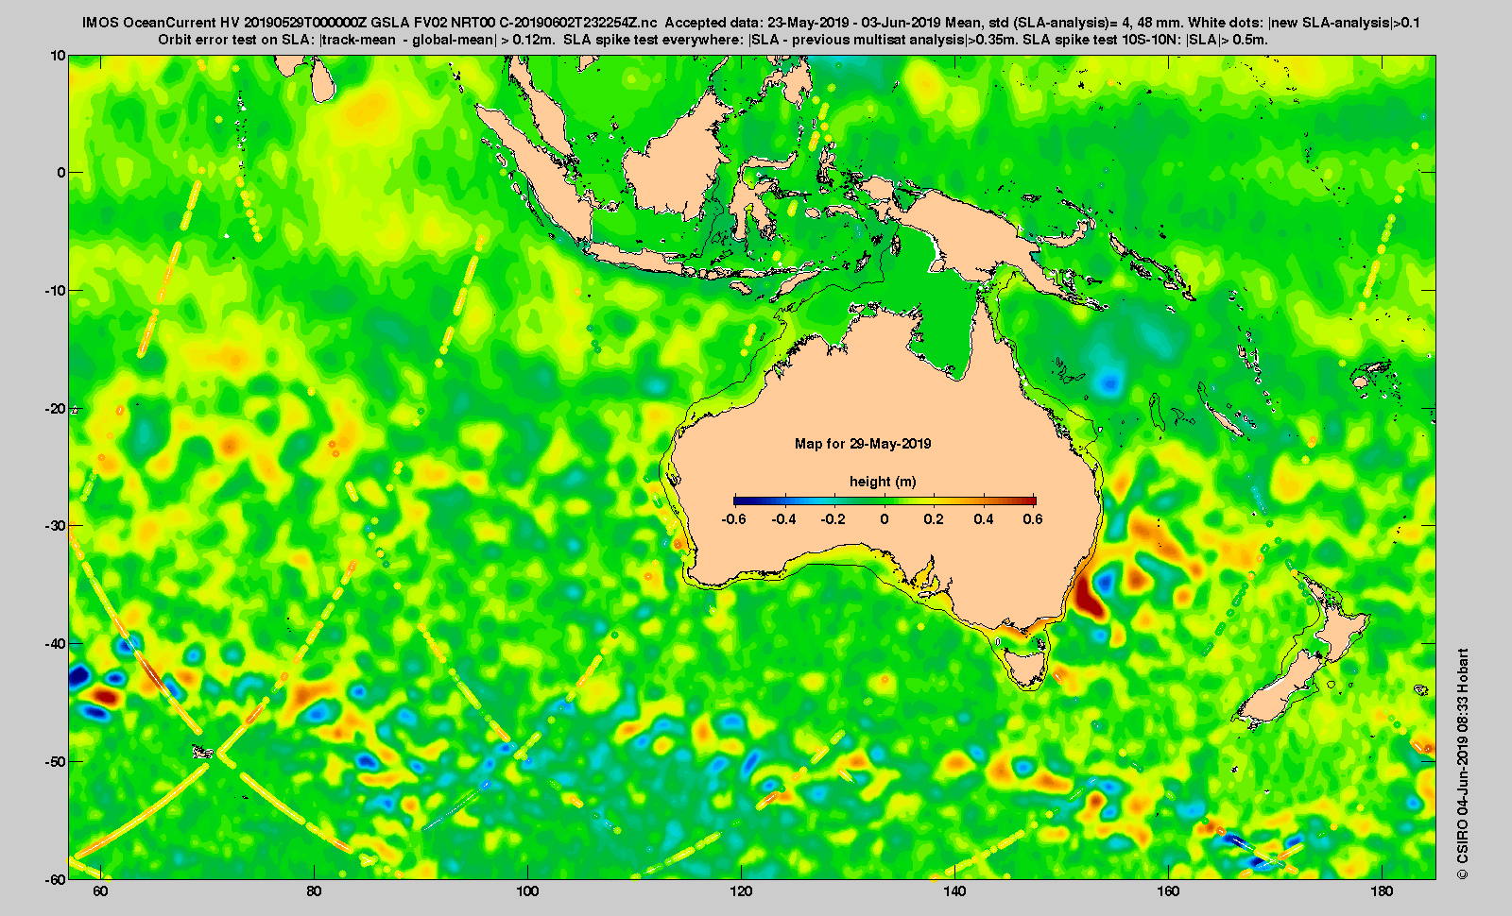Viewport: 1512px width, 916px height.
Task: Click the longitude 80 axis label
Action: (314, 891)
